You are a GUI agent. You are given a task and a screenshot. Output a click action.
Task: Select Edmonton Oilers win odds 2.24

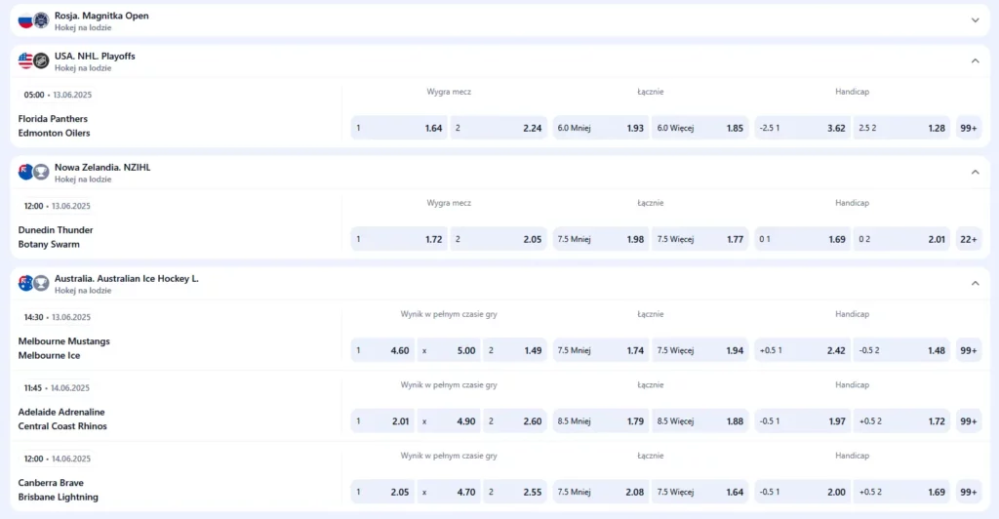point(499,128)
